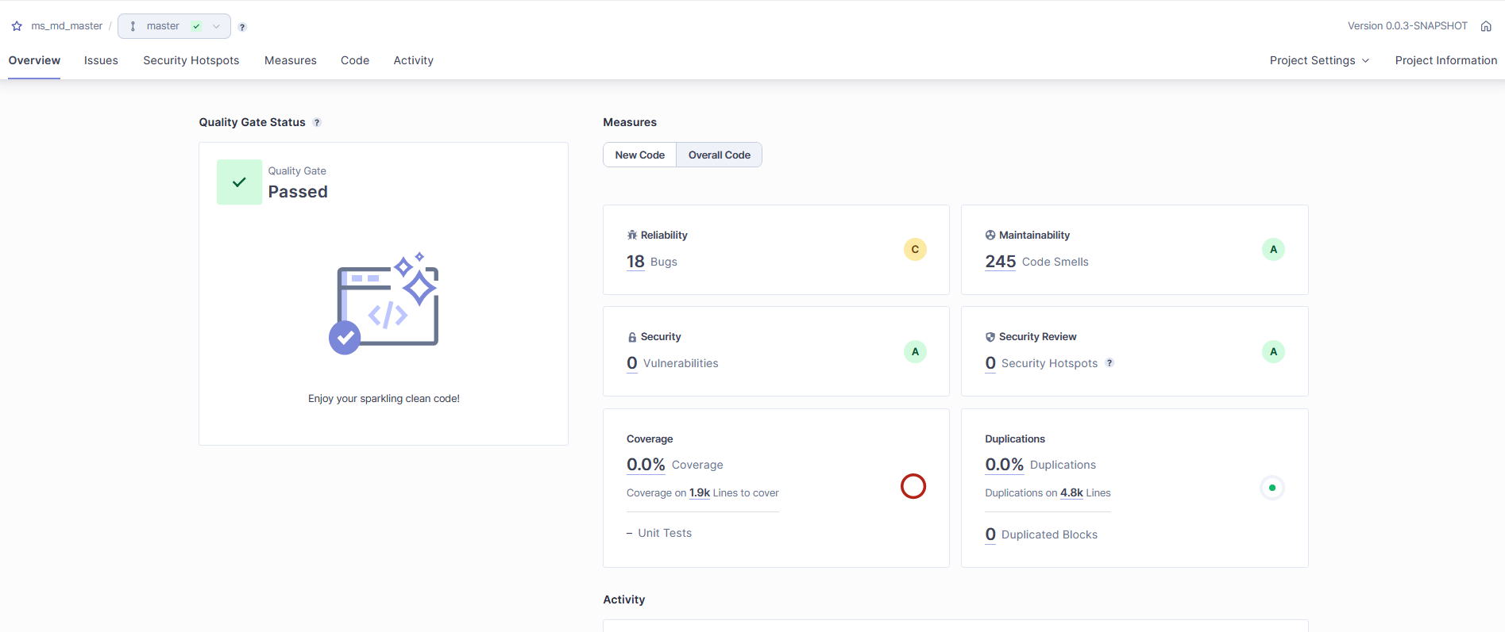This screenshot has width=1505, height=632.
Task: Open Project Information
Action: coord(1445,60)
